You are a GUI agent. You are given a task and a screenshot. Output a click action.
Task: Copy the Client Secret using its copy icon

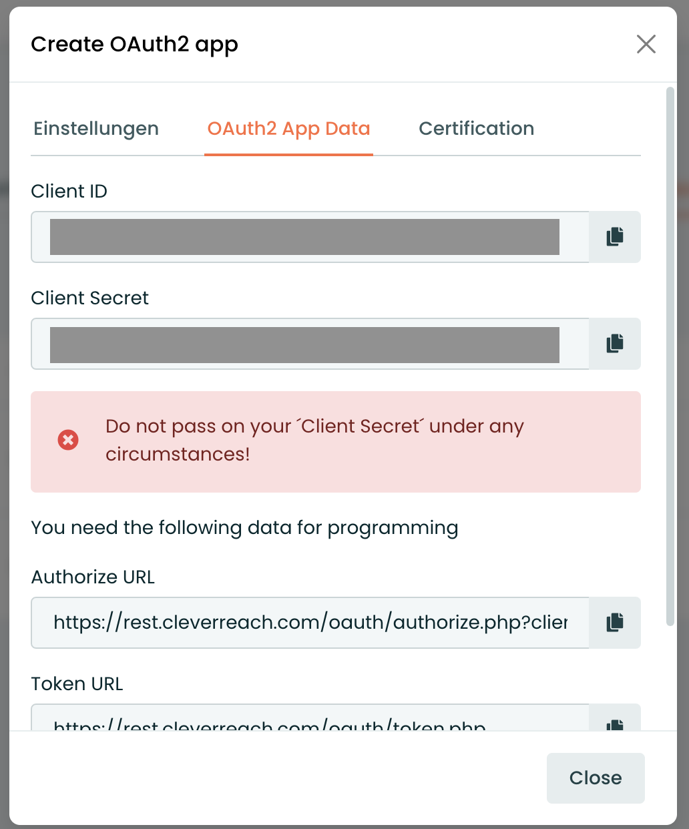coord(614,343)
